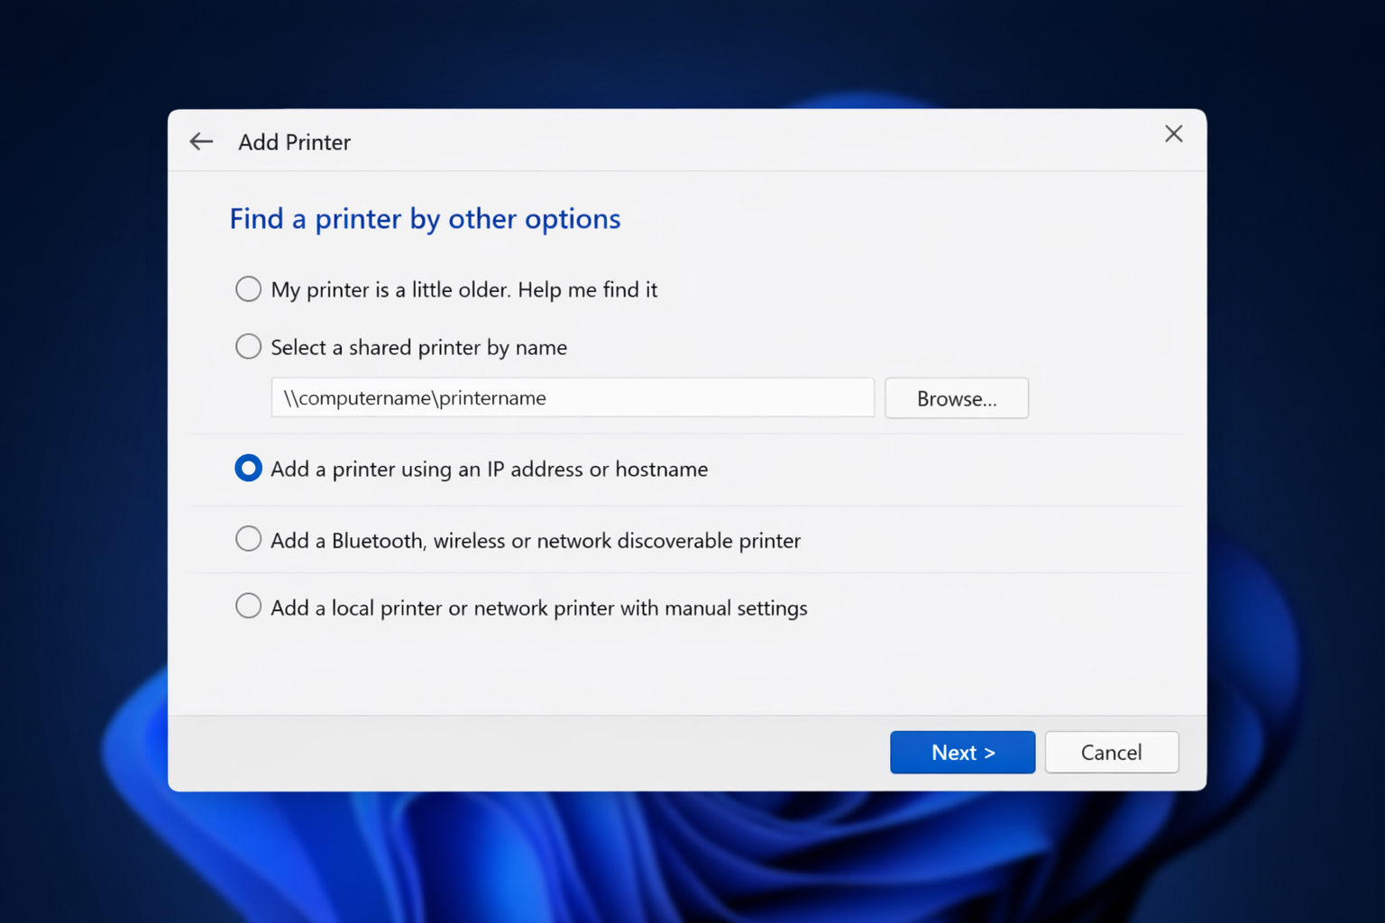The image size is (1385, 923).
Task: Click the X in the top-right corner
Action: (x=1173, y=133)
